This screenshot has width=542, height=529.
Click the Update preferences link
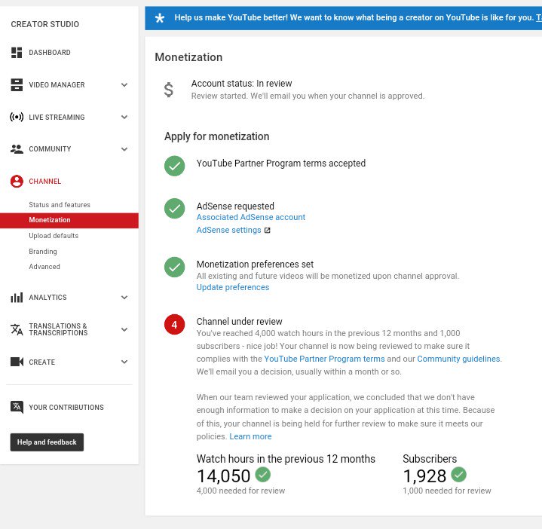tap(233, 287)
